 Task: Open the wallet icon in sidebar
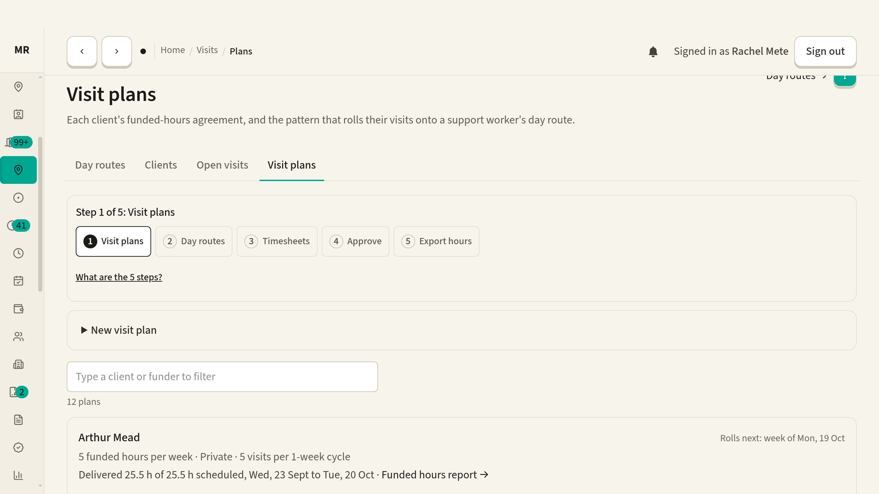coord(18,309)
